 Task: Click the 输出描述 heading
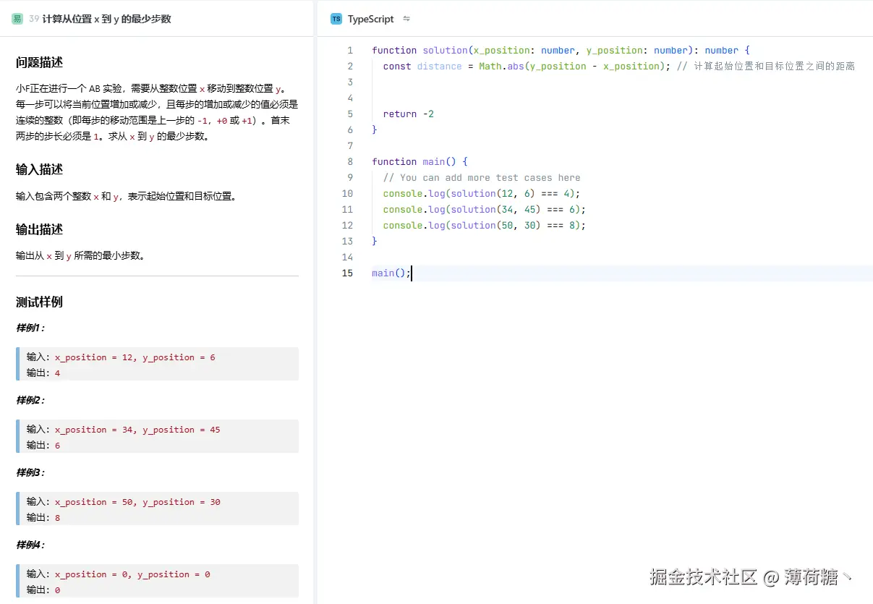point(39,229)
